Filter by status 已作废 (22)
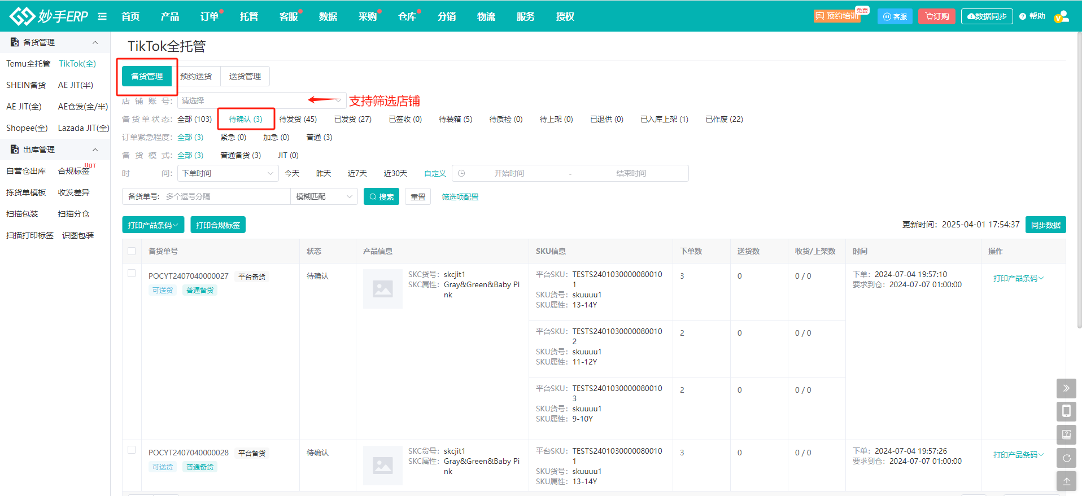The image size is (1082, 496). [725, 119]
